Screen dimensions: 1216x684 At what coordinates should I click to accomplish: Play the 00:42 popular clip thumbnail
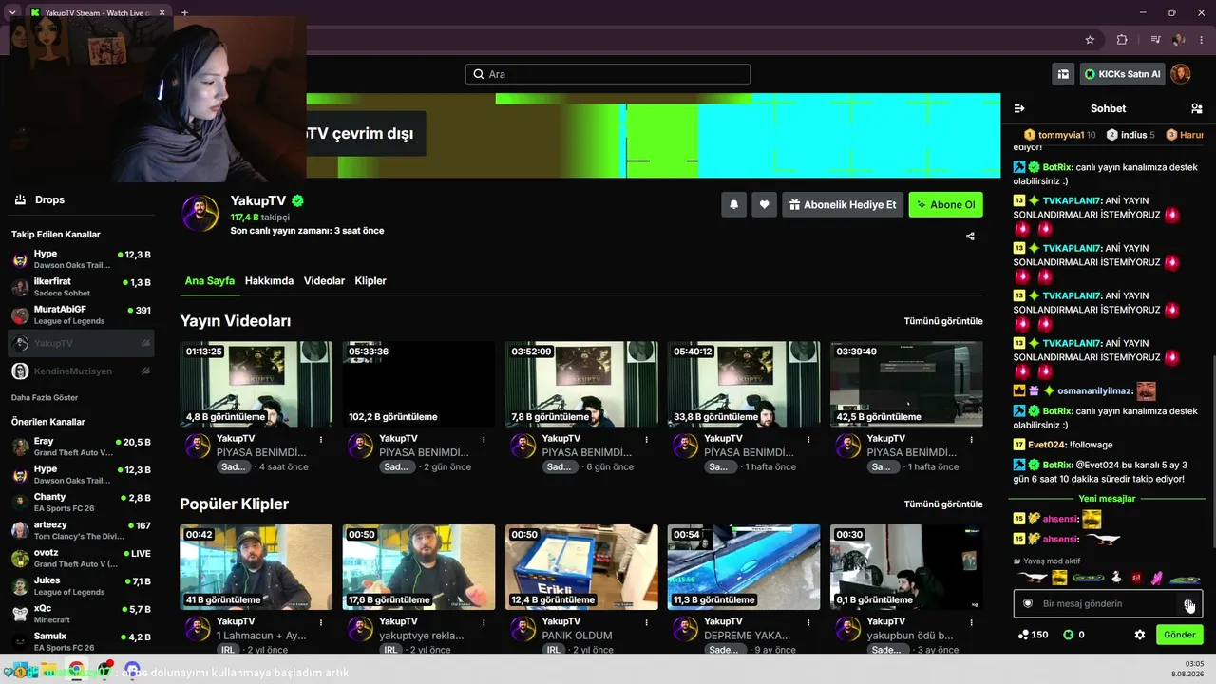click(256, 567)
